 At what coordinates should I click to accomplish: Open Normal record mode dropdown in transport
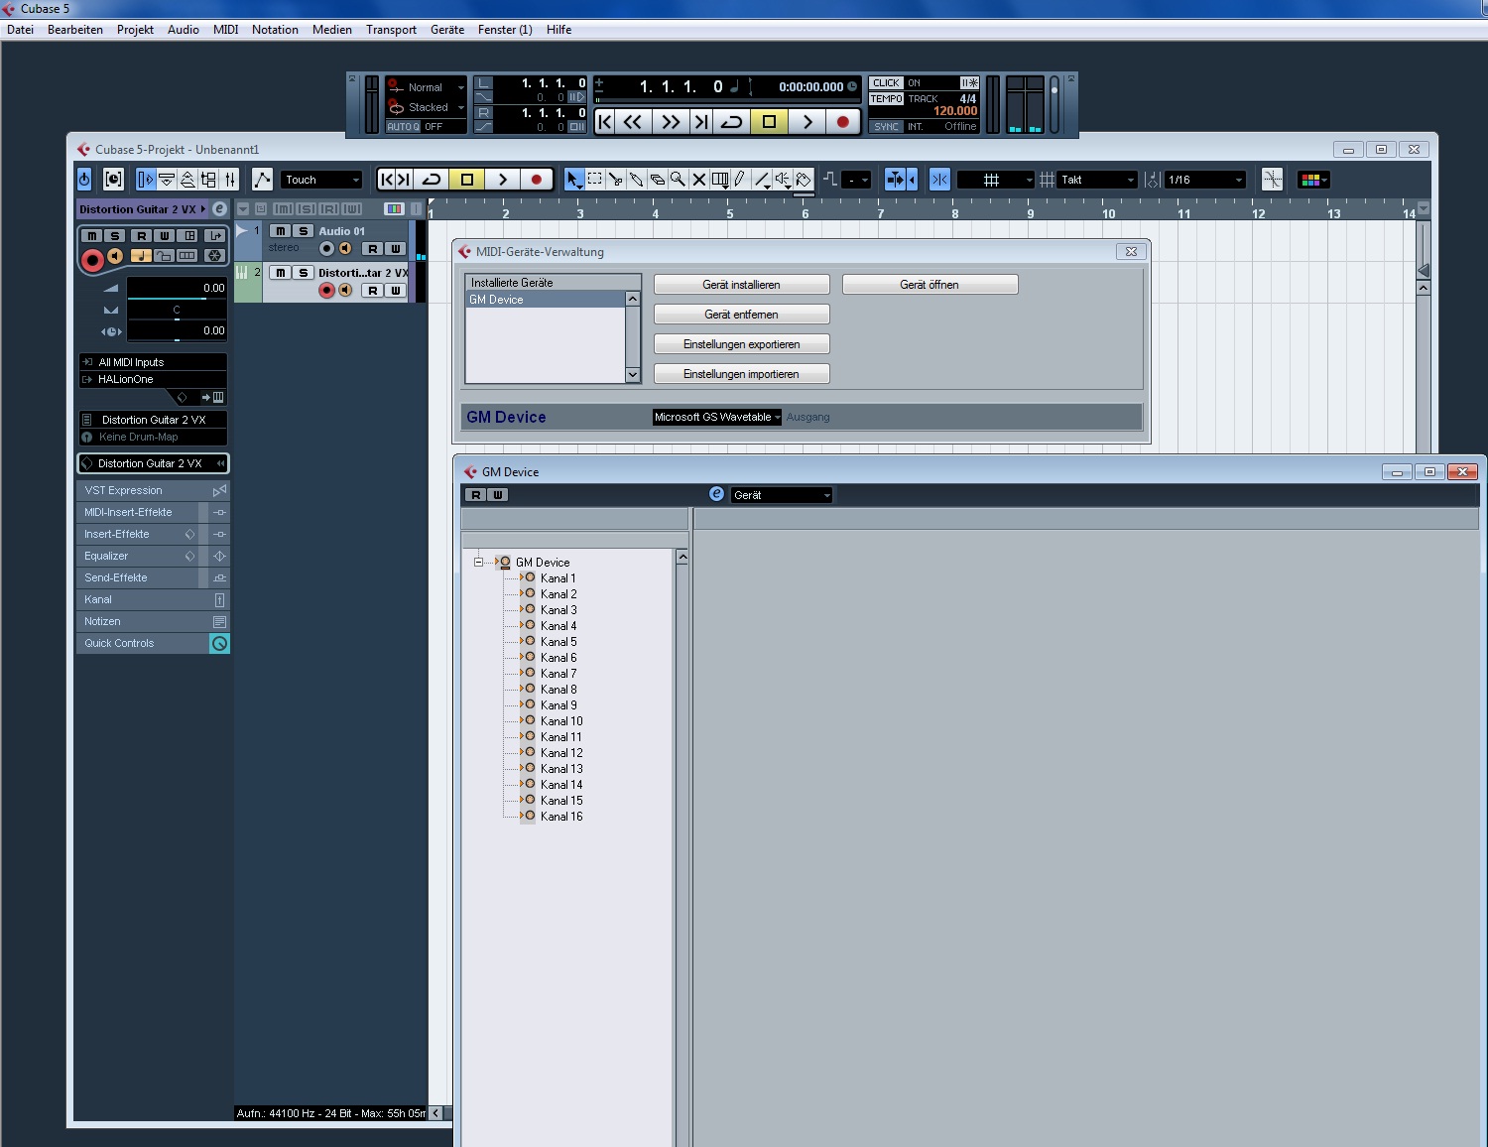click(426, 87)
